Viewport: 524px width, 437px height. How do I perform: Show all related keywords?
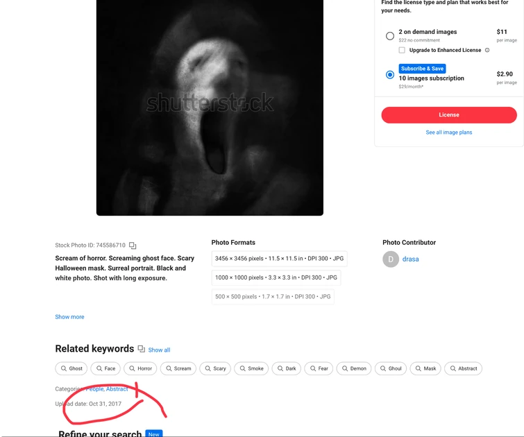(x=159, y=350)
